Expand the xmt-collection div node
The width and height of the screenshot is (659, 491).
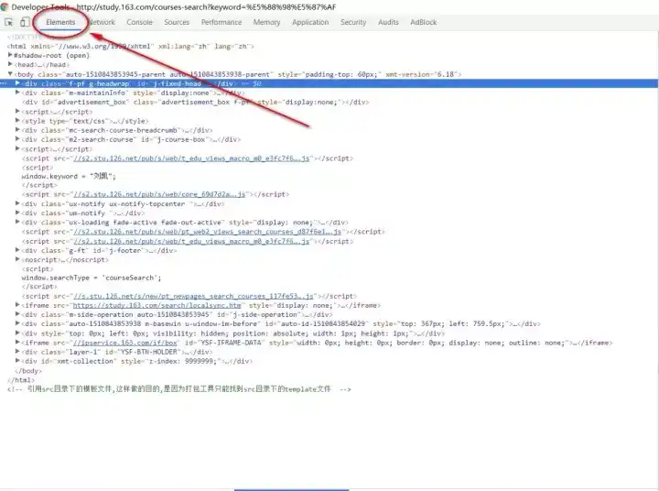click(x=17, y=361)
